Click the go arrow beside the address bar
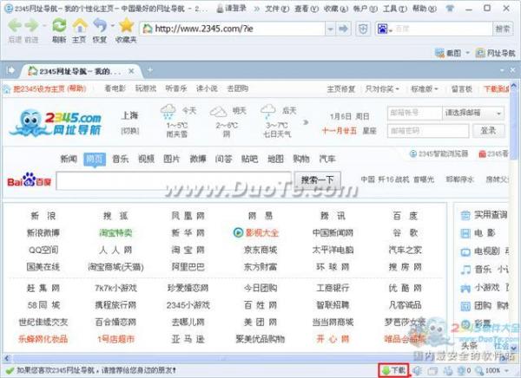Image resolution: width=521 pixels, height=378 pixels. 343,29
